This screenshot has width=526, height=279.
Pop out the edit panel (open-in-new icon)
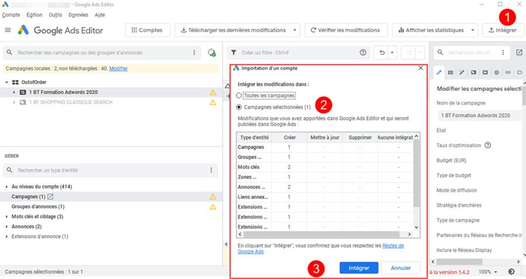pos(520,53)
